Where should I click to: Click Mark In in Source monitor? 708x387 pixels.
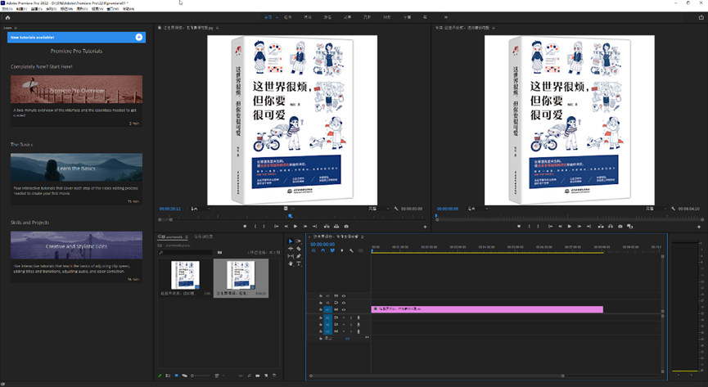pyautogui.click(x=255, y=227)
